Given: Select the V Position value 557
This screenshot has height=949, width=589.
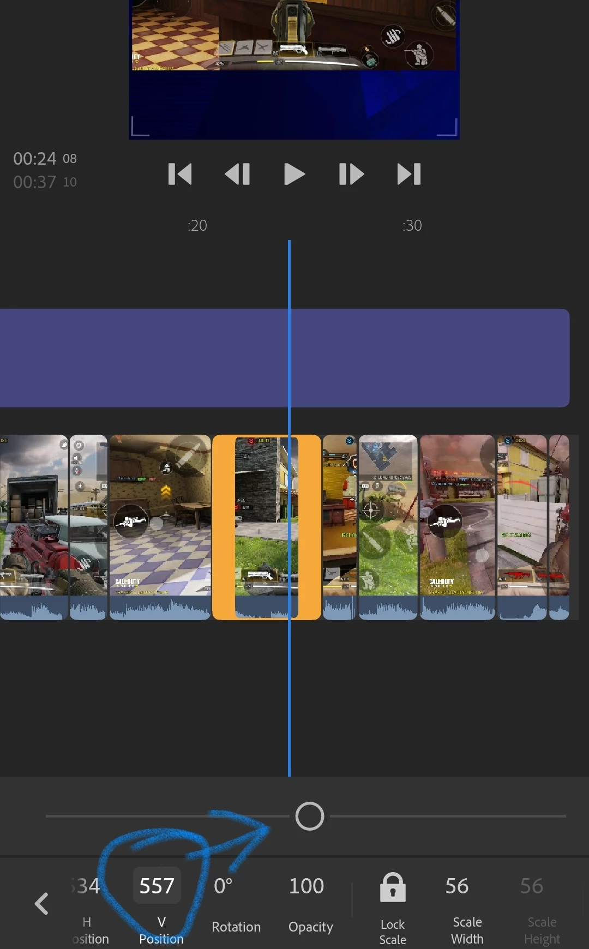Looking at the screenshot, I should (157, 885).
